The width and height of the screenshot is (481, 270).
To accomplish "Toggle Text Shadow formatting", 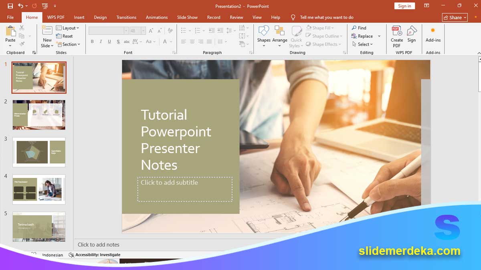I will click(118, 42).
